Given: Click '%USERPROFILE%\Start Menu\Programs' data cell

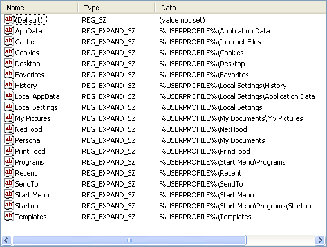Looking at the screenshot, I should (x=222, y=162).
